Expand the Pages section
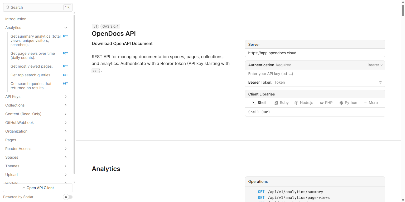 (x=66, y=140)
